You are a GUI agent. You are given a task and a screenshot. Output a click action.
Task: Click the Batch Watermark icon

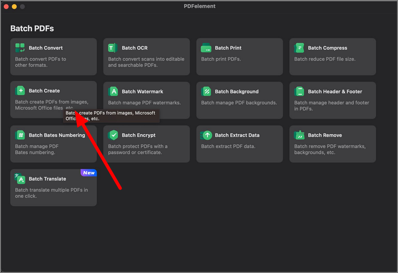113,91
